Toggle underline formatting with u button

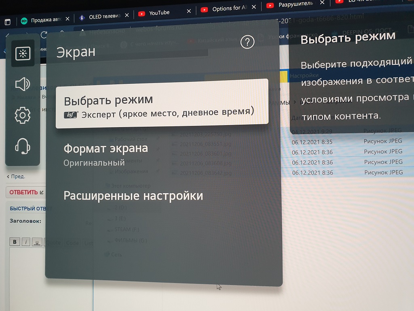point(37,243)
